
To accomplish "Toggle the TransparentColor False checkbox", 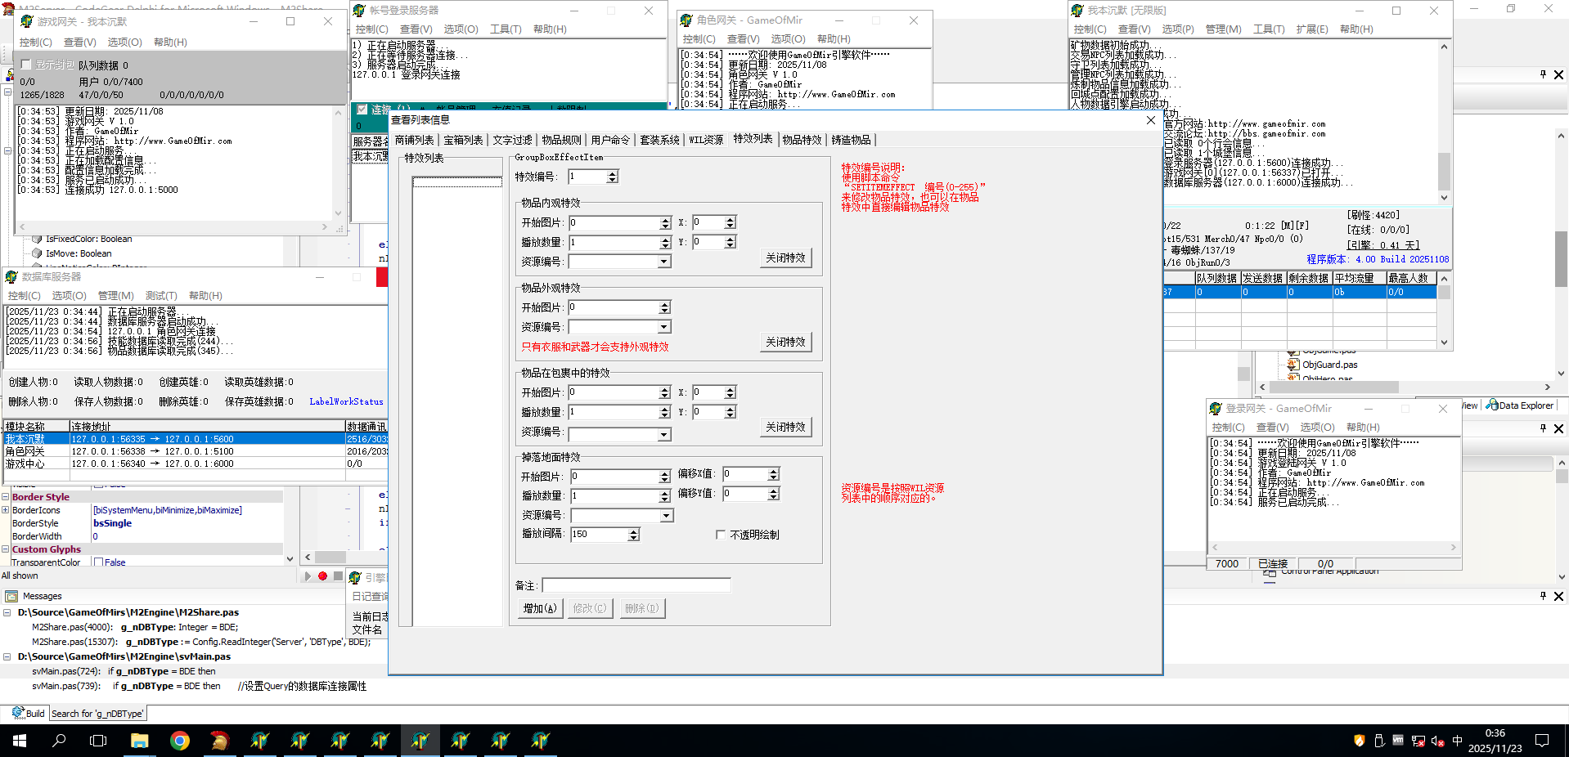I will point(98,562).
